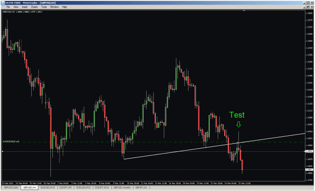This screenshot has height=191, width=315.
Task: Switch to the EURUSD,M15 chart tab
Action: [83, 187]
